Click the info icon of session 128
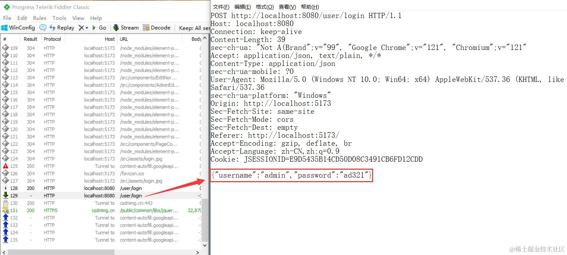This screenshot has width=567, height=255. [x=6, y=188]
